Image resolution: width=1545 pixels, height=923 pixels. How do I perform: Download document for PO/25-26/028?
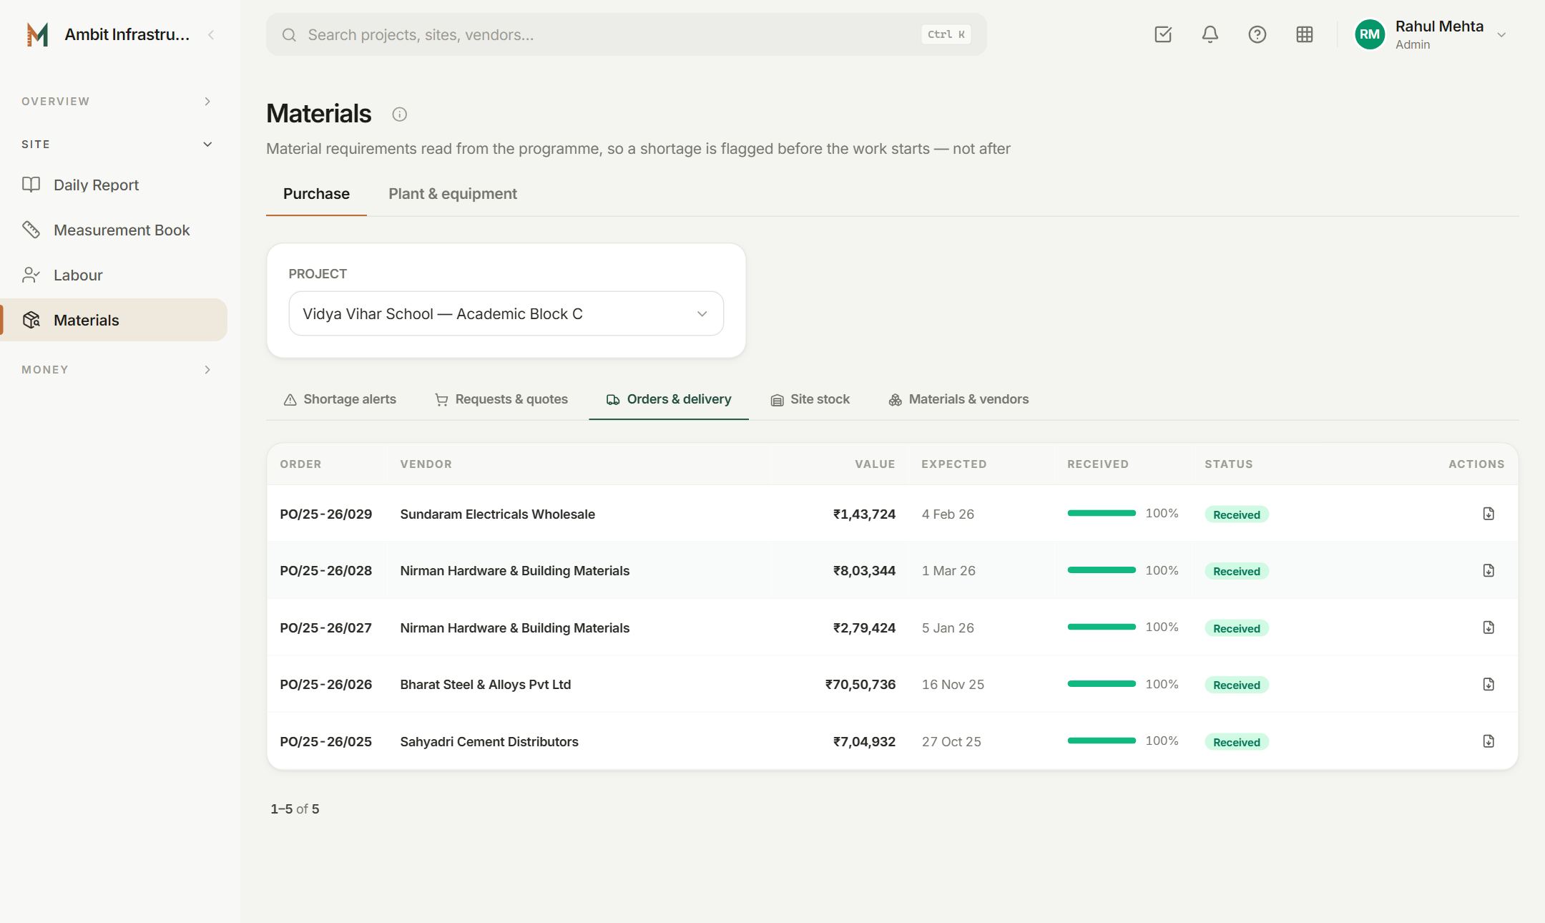point(1488,570)
